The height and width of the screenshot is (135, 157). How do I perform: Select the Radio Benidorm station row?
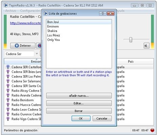pyautogui.click(x=23, y=100)
